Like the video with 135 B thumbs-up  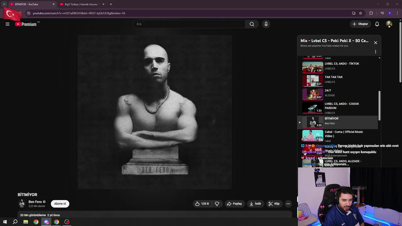coord(202,204)
